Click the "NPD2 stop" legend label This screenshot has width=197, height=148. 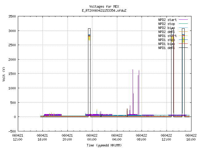167,24
